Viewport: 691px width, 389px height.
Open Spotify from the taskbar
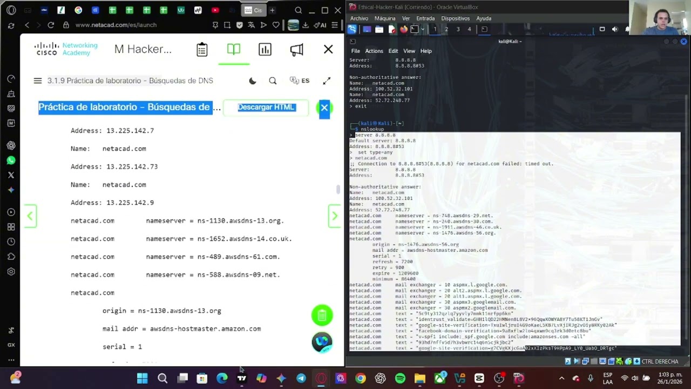(x=400, y=378)
